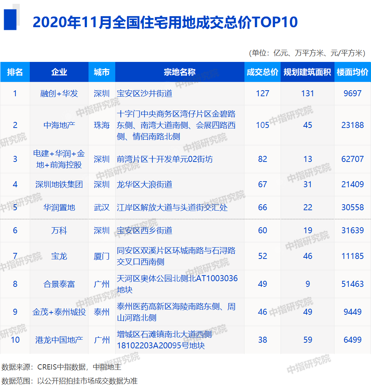Viewport: 371px width, 388px height.
Task: Click floor price value 21409
Action: point(353,185)
